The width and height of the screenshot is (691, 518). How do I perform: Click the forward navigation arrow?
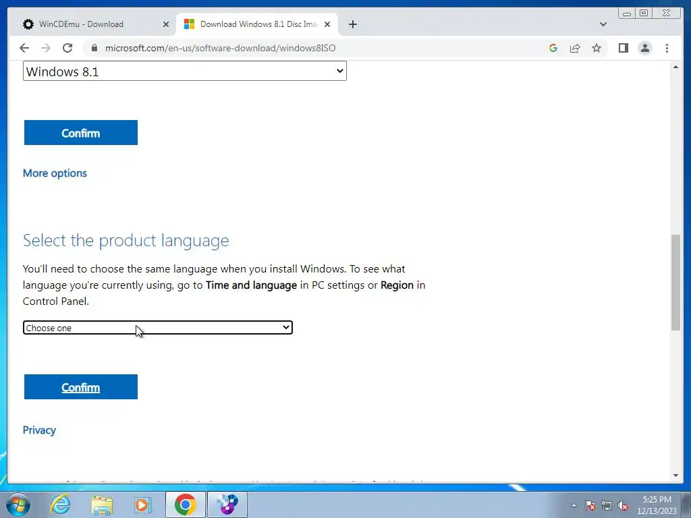click(x=46, y=48)
